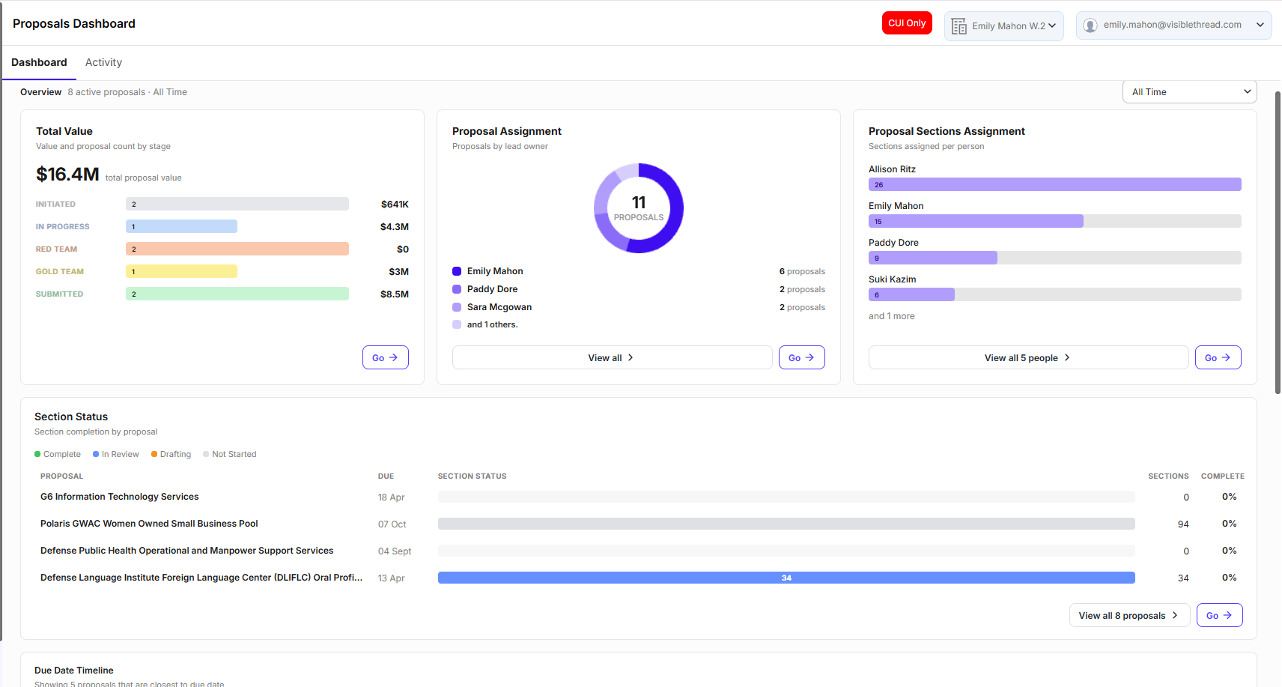Click Paddy Dore sections bar showing 9
Viewport: 1282px width, 687px height.
(933, 258)
